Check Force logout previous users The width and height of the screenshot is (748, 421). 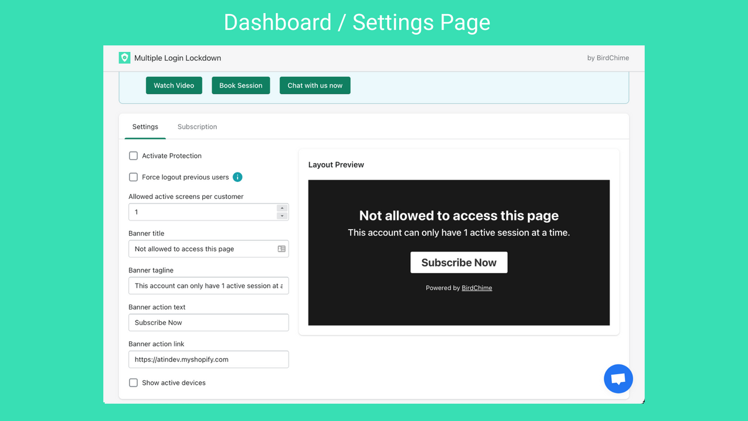pos(133,177)
